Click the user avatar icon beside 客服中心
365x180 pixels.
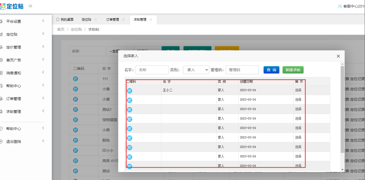coord(340,6)
